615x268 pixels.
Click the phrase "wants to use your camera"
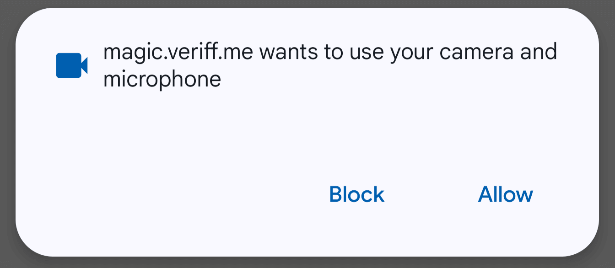click(387, 52)
